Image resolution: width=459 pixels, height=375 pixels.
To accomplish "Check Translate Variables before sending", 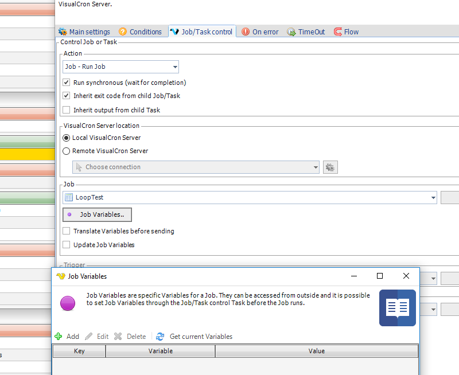I will click(x=67, y=231).
